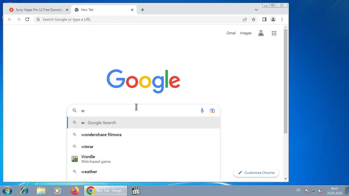Open the DE language indicator

tap(298, 190)
